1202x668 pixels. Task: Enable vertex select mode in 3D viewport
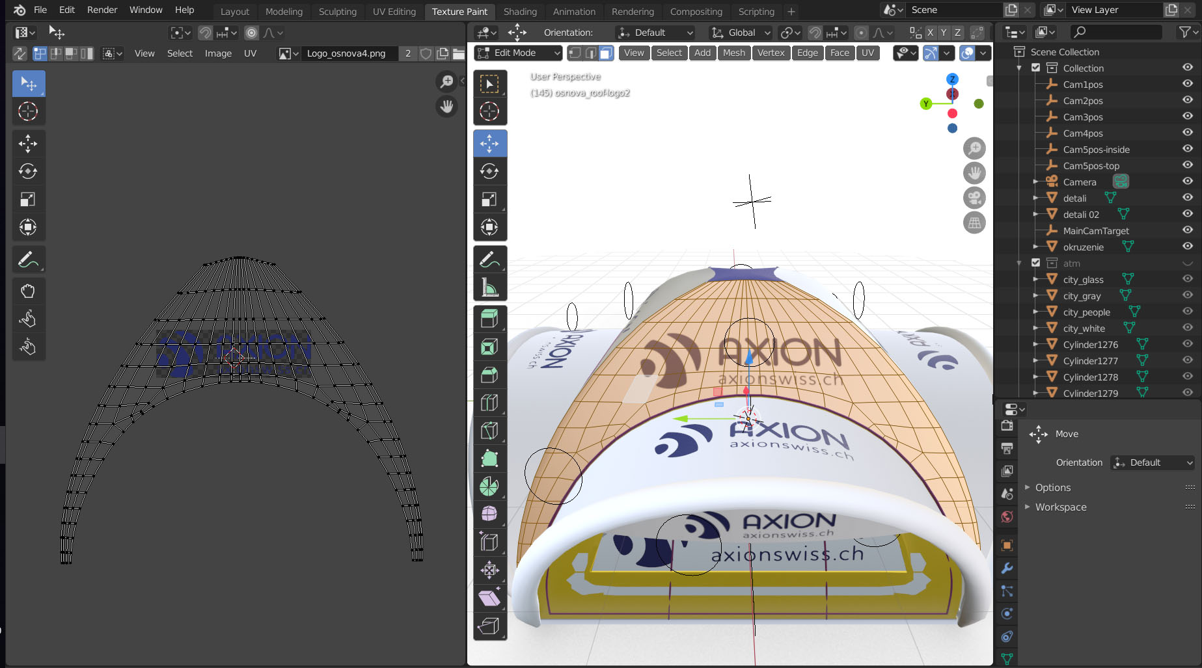pos(575,53)
